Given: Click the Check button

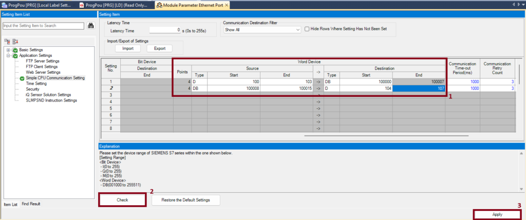Looking at the screenshot, I should pyautogui.click(x=122, y=199).
